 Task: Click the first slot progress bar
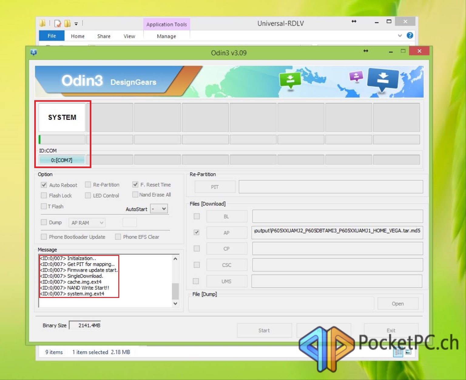(x=62, y=140)
